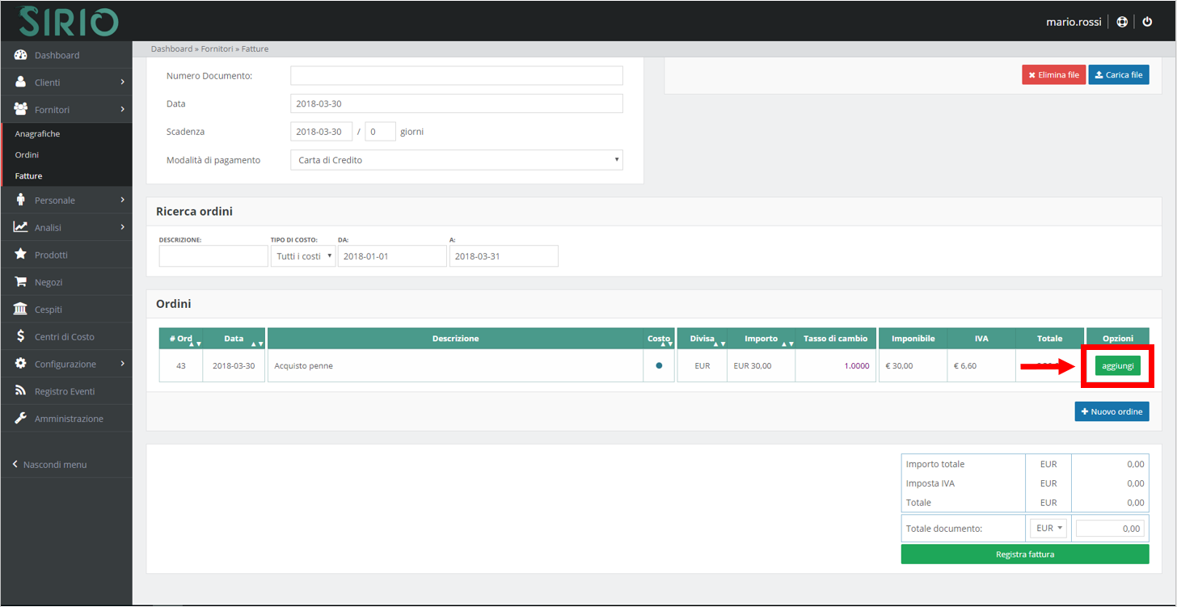Screen dimensions: 1177x607
Task: Expand the Clienti menu
Action: pos(66,82)
